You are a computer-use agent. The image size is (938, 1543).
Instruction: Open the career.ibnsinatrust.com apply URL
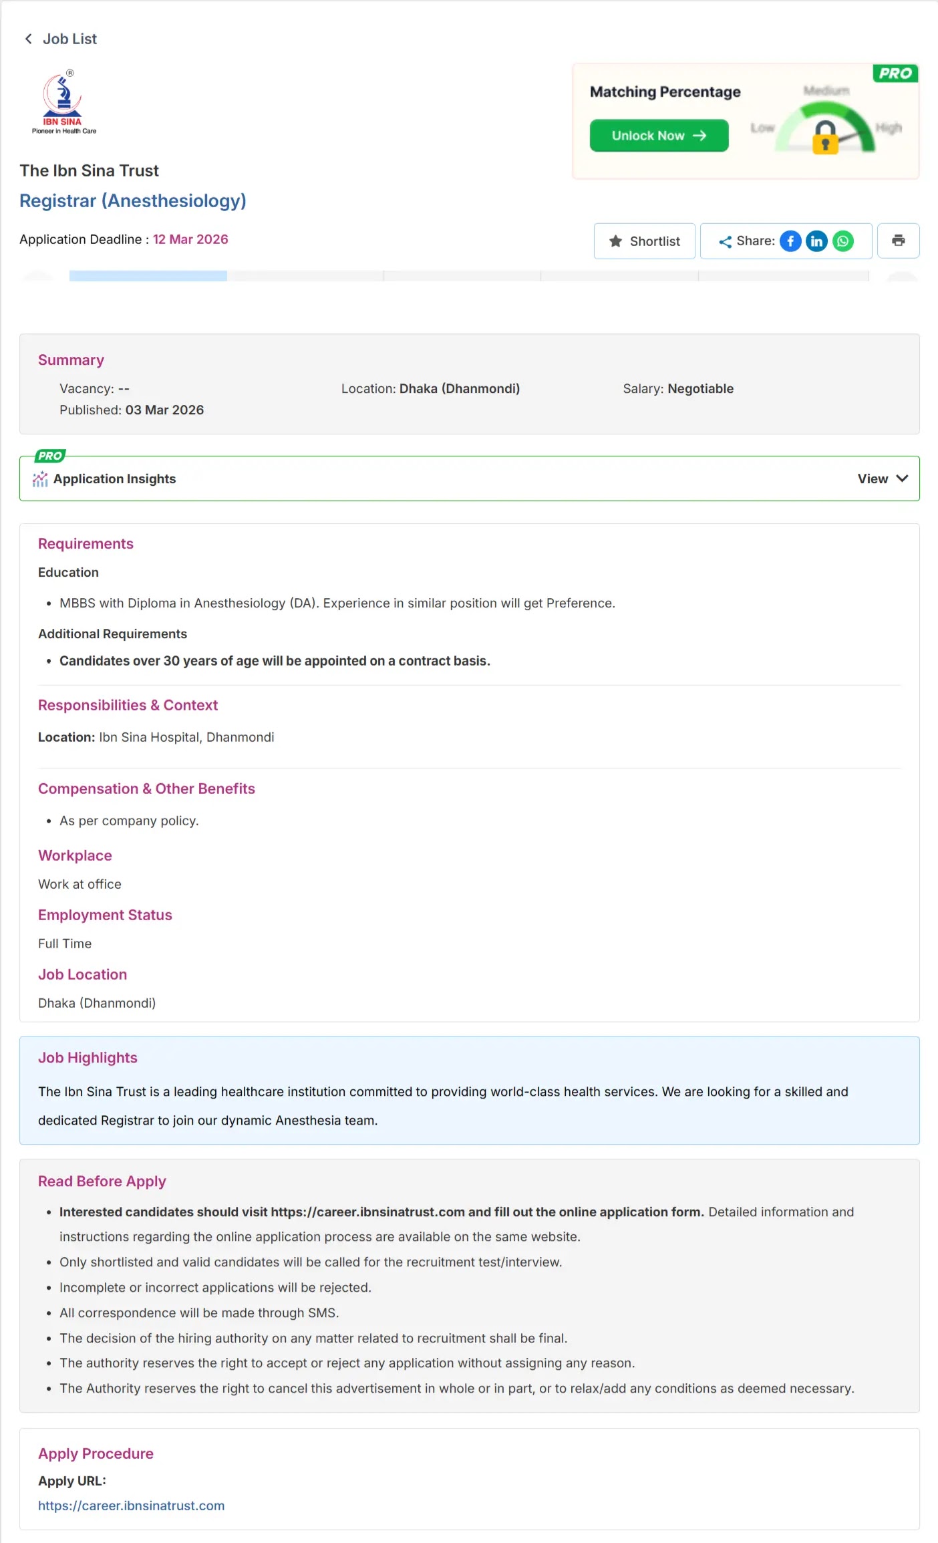click(131, 1506)
